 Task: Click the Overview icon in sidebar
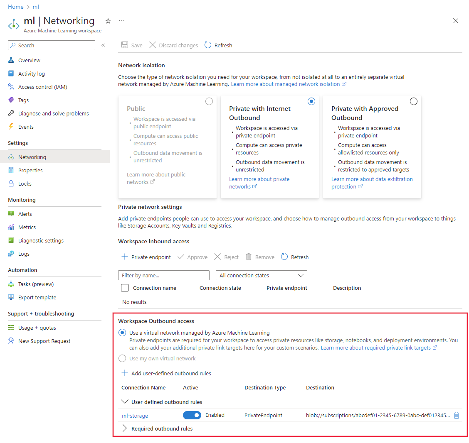coord(11,60)
